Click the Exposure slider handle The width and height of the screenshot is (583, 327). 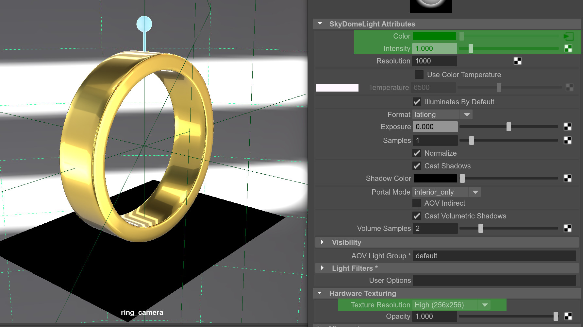pyautogui.click(x=509, y=127)
